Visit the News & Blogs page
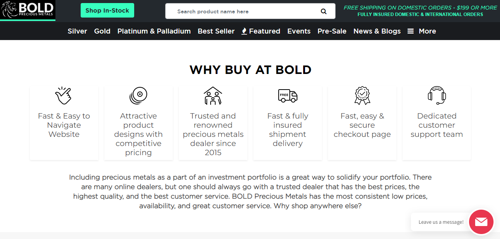This screenshot has height=239, width=500. click(377, 31)
